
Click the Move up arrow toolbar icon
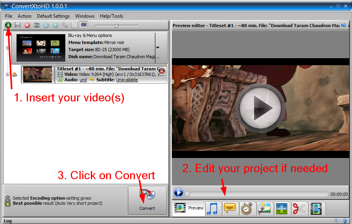(55, 25)
